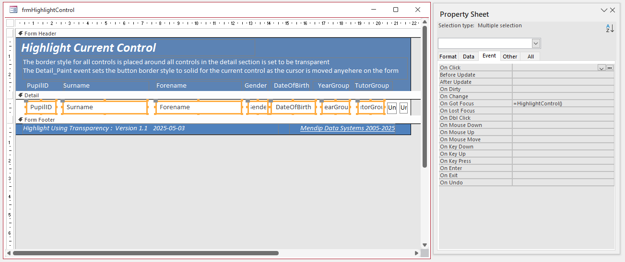This screenshot has width=625, height=262.
Task: Click the After Update property field
Action: click(x=563, y=82)
